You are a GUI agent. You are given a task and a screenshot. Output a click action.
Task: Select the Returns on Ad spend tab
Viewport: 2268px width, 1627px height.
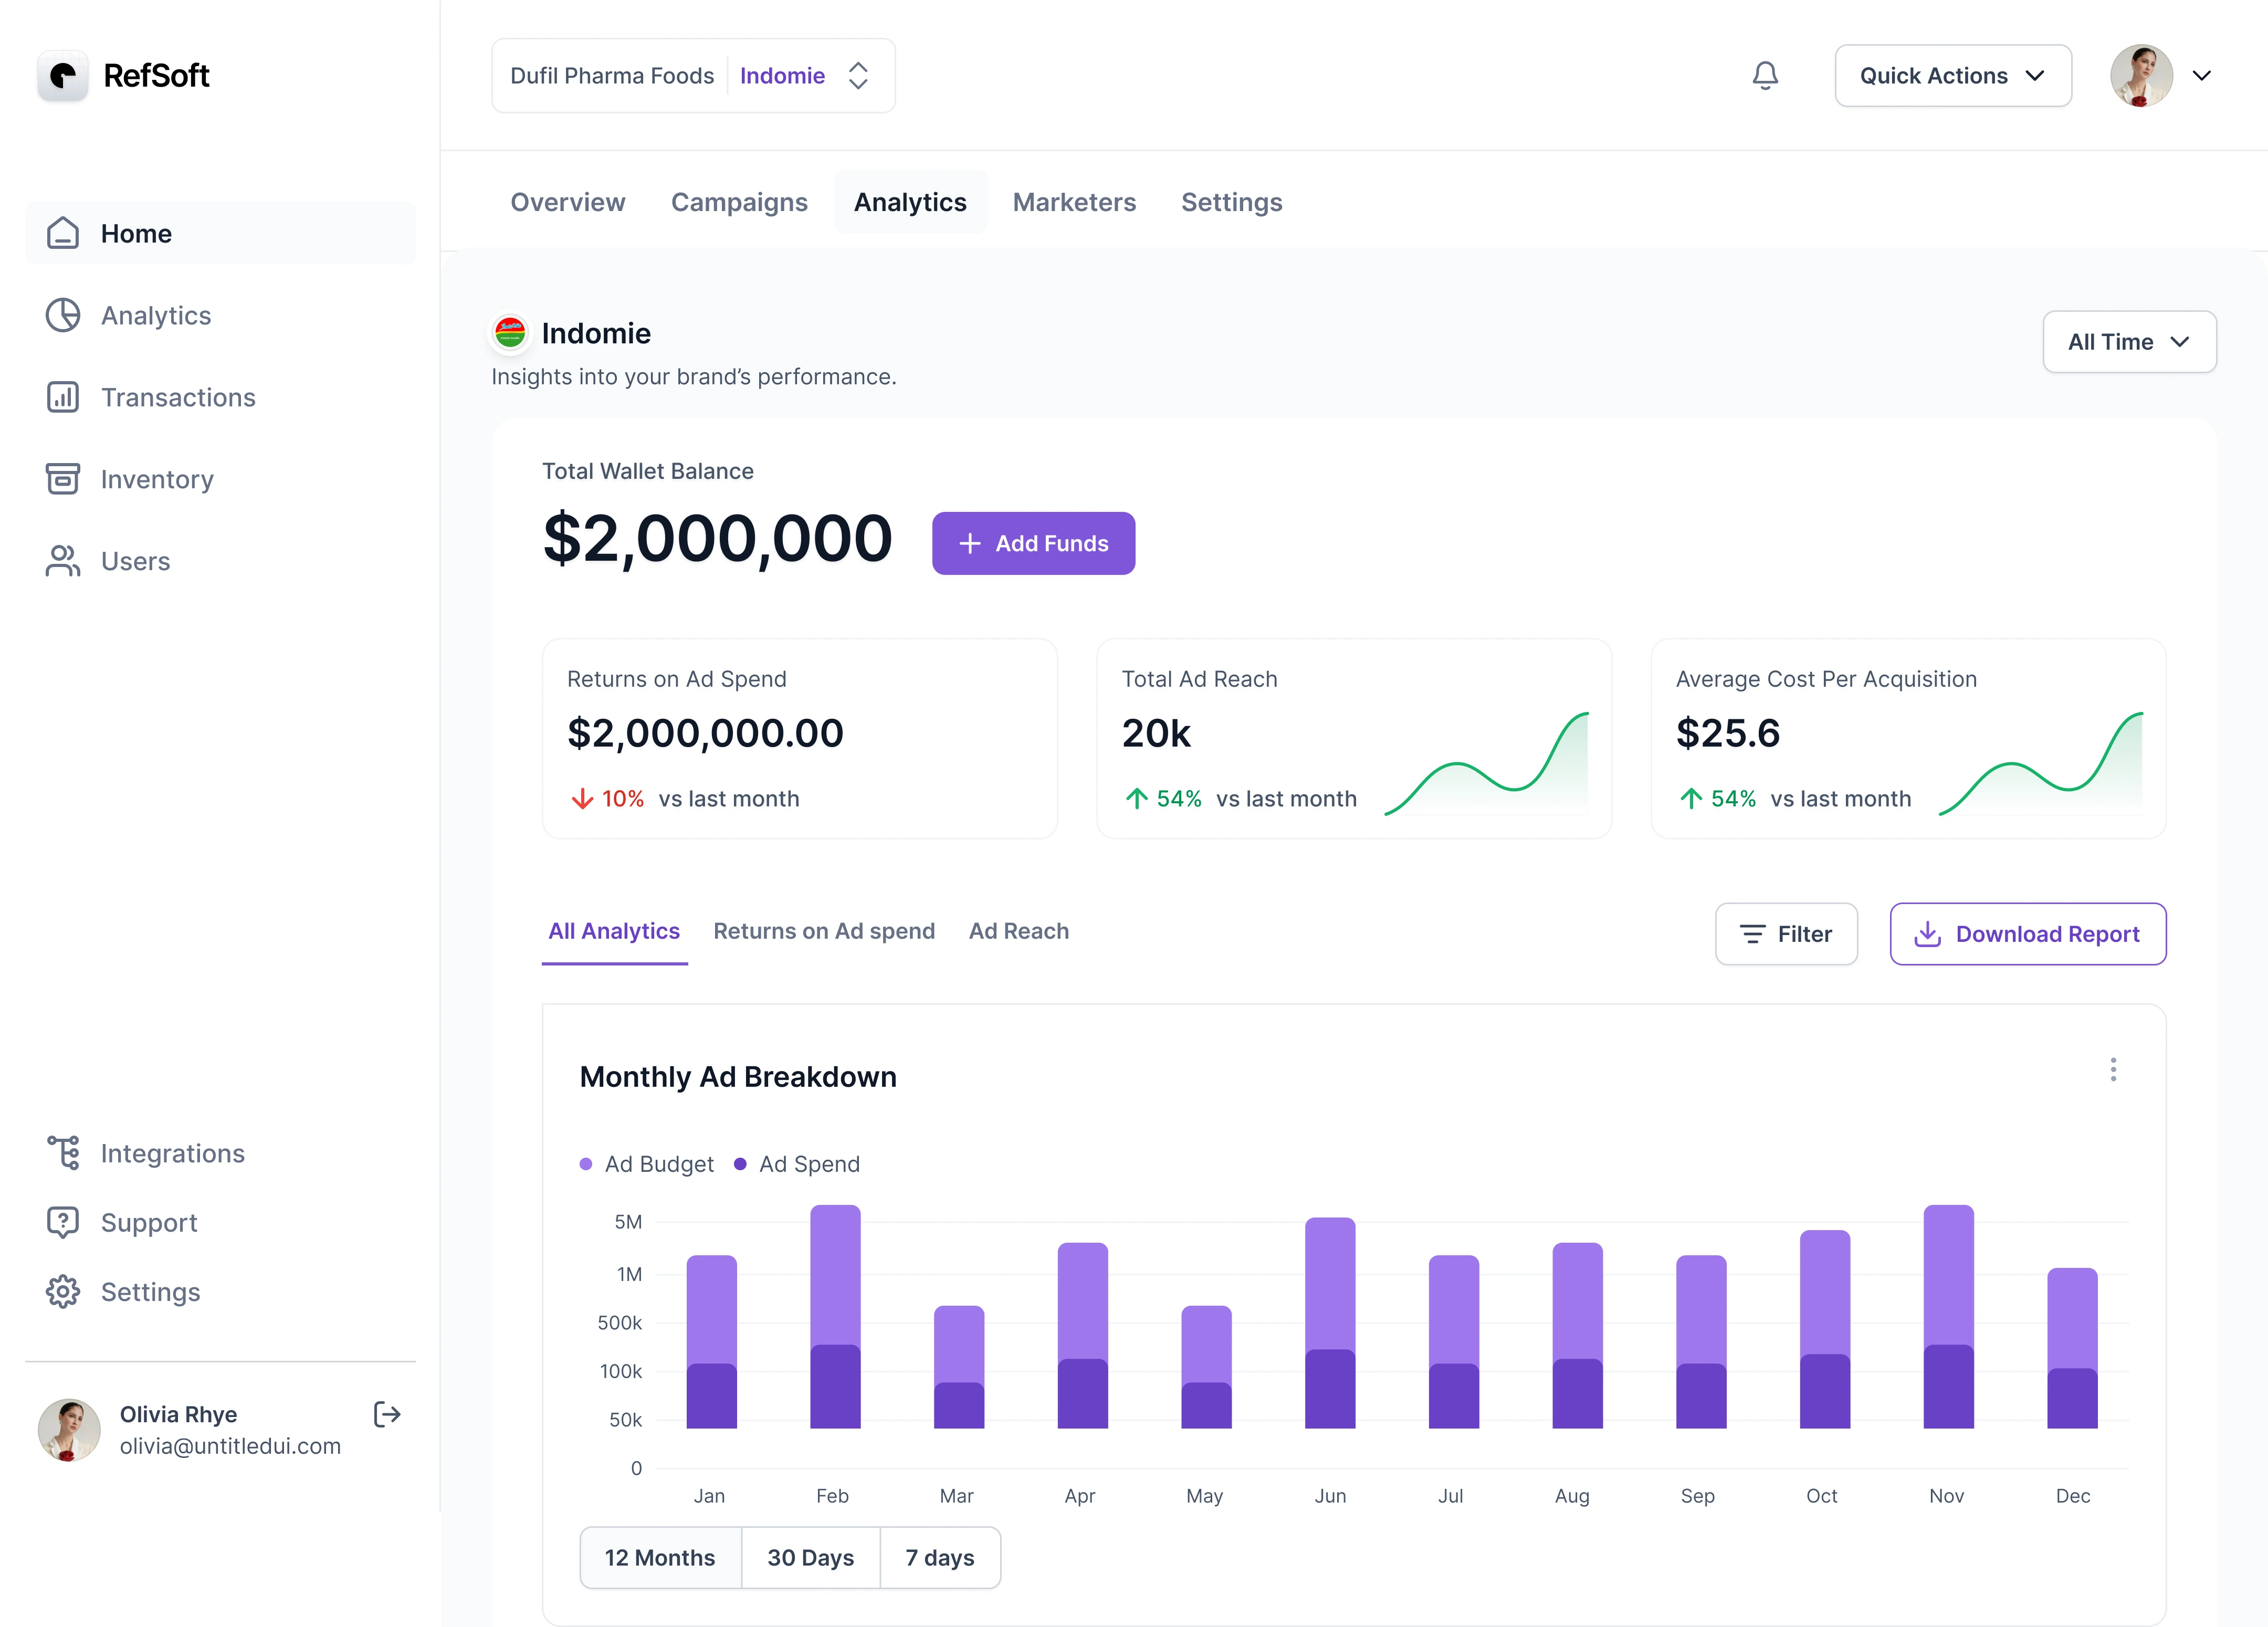(824, 931)
